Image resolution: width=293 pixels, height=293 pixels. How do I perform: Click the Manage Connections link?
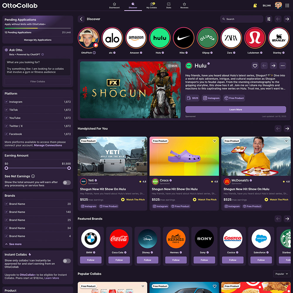pyautogui.click(x=48, y=145)
